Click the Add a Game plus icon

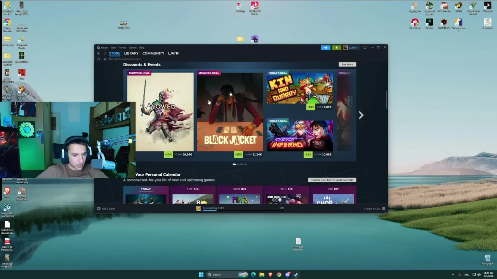tap(99, 208)
